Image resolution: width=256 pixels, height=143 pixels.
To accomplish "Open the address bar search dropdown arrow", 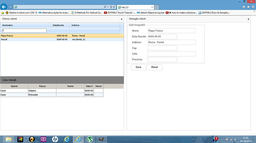I will pyautogui.click(x=108, y=7).
